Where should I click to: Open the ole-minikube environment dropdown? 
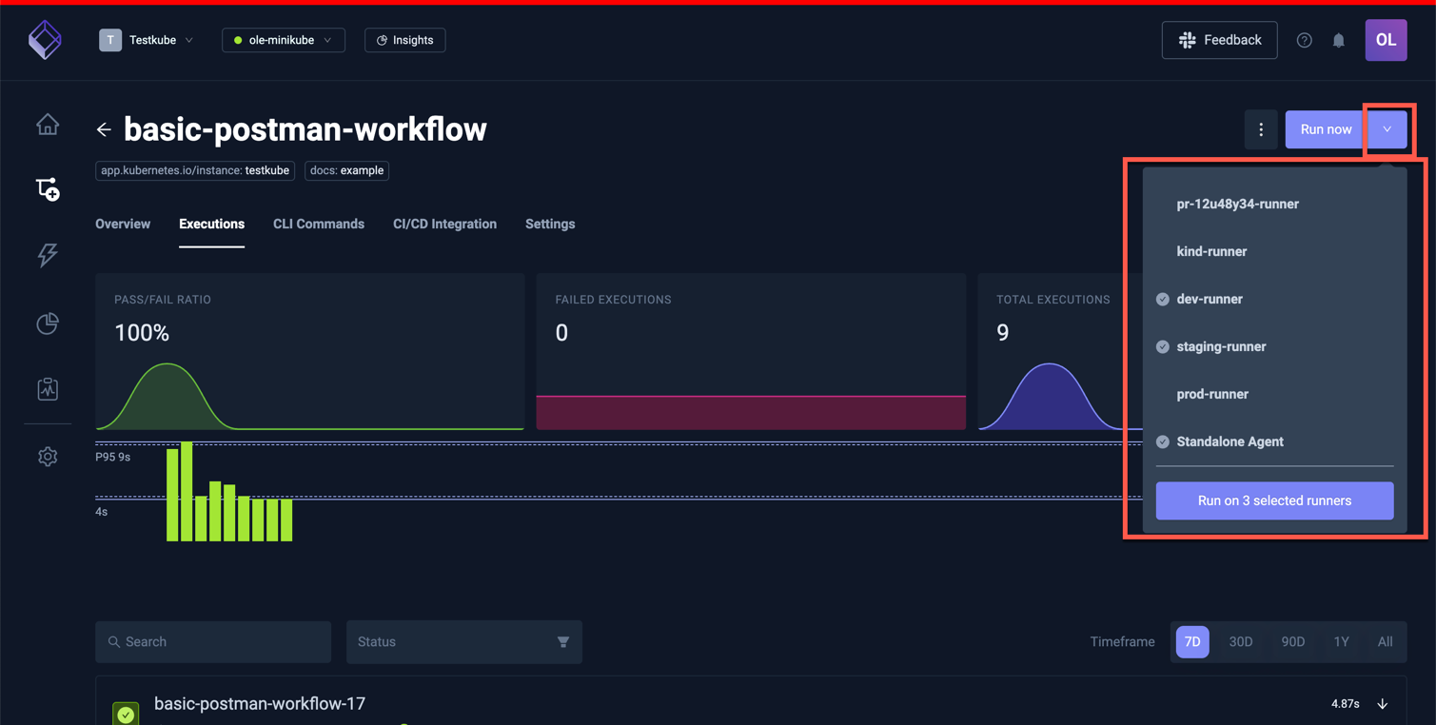[x=283, y=40]
